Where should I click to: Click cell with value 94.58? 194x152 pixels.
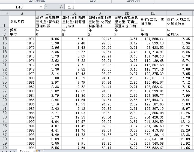101,95
